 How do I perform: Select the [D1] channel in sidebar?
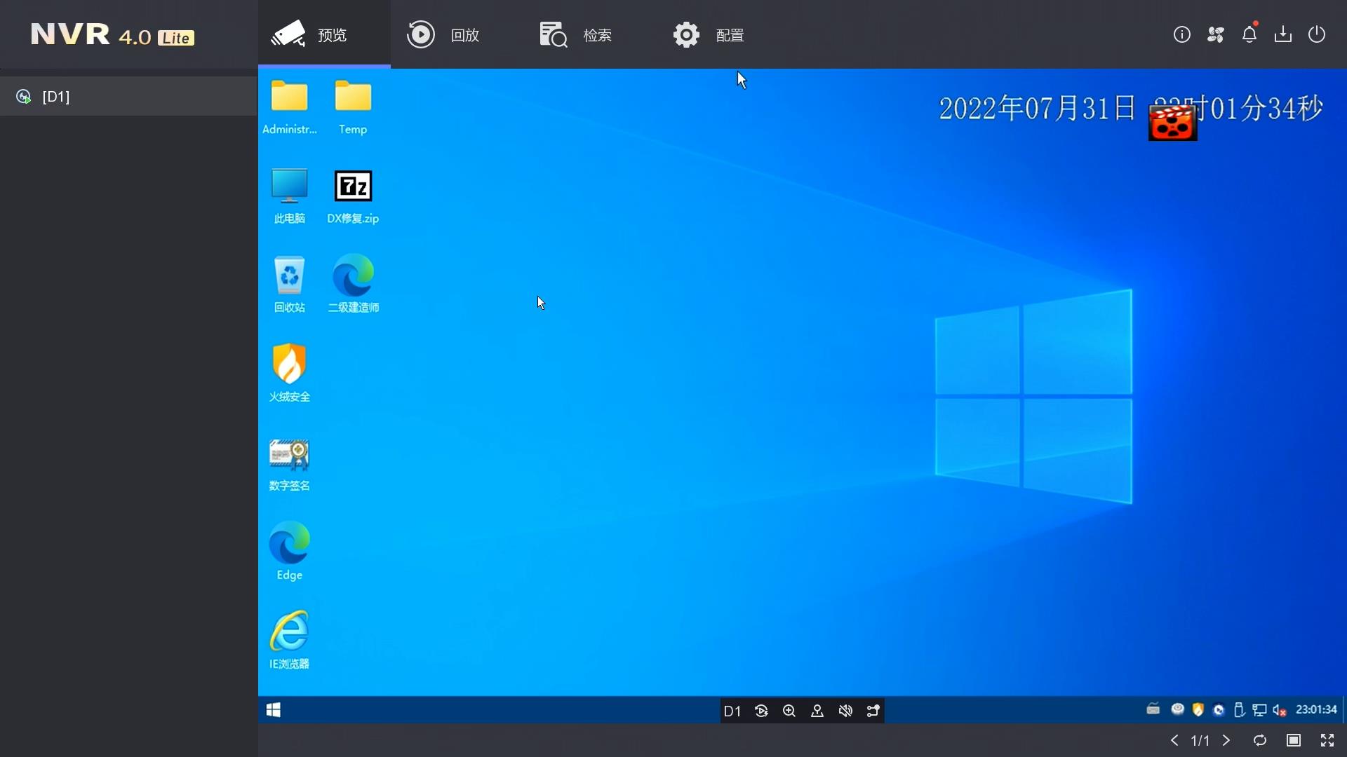pos(56,97)
